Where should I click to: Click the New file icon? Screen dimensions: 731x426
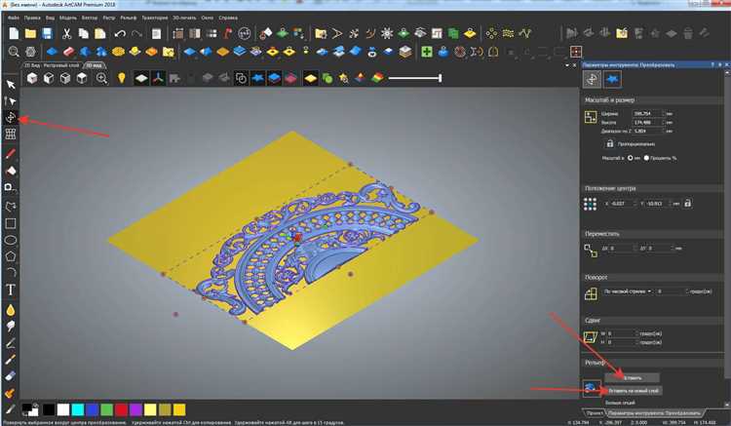tap(14, 33)
